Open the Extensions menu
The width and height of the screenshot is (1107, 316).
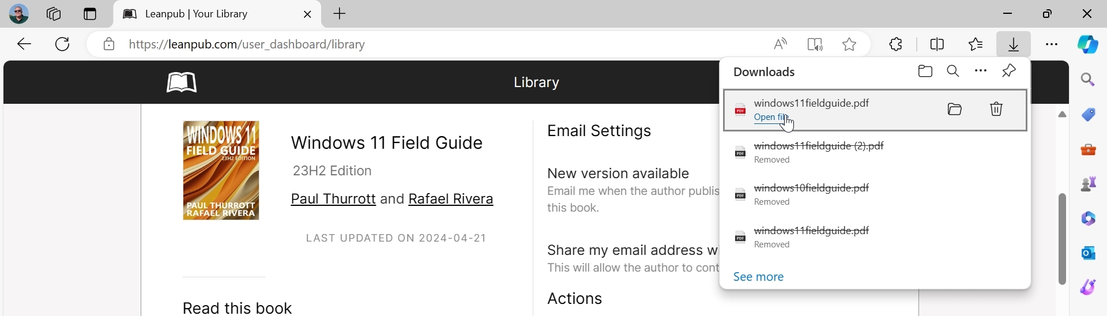click(x=897, y=44)
